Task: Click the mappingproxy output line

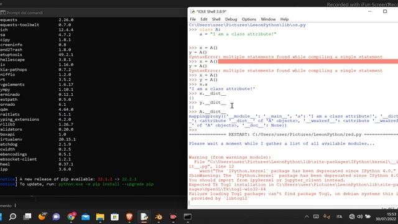Action: pos(293,121)
